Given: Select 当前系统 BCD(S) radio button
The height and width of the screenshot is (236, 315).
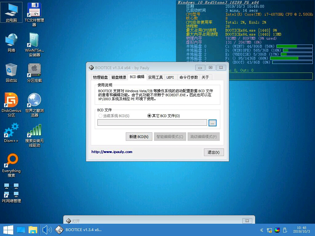Looking at the screenshot, I should pos(114,116).
